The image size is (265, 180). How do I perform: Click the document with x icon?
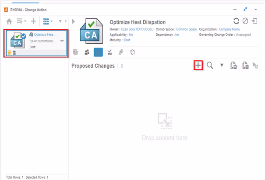pos(245,65)
